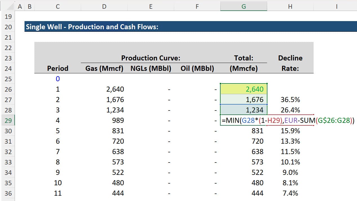Select the 'NGLs (MBbl)' header cell
The height and width of the screenshot is (201, 357).
tap(150, 68)
